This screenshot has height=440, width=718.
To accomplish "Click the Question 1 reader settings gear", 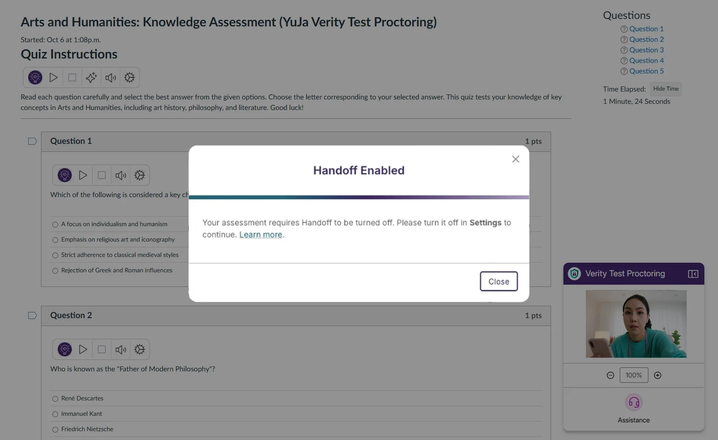I will [x=140, y=176].
